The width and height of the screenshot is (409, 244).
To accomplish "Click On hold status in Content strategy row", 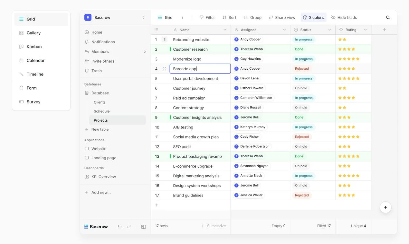I will pyautogui.click(x=301, y=108).
